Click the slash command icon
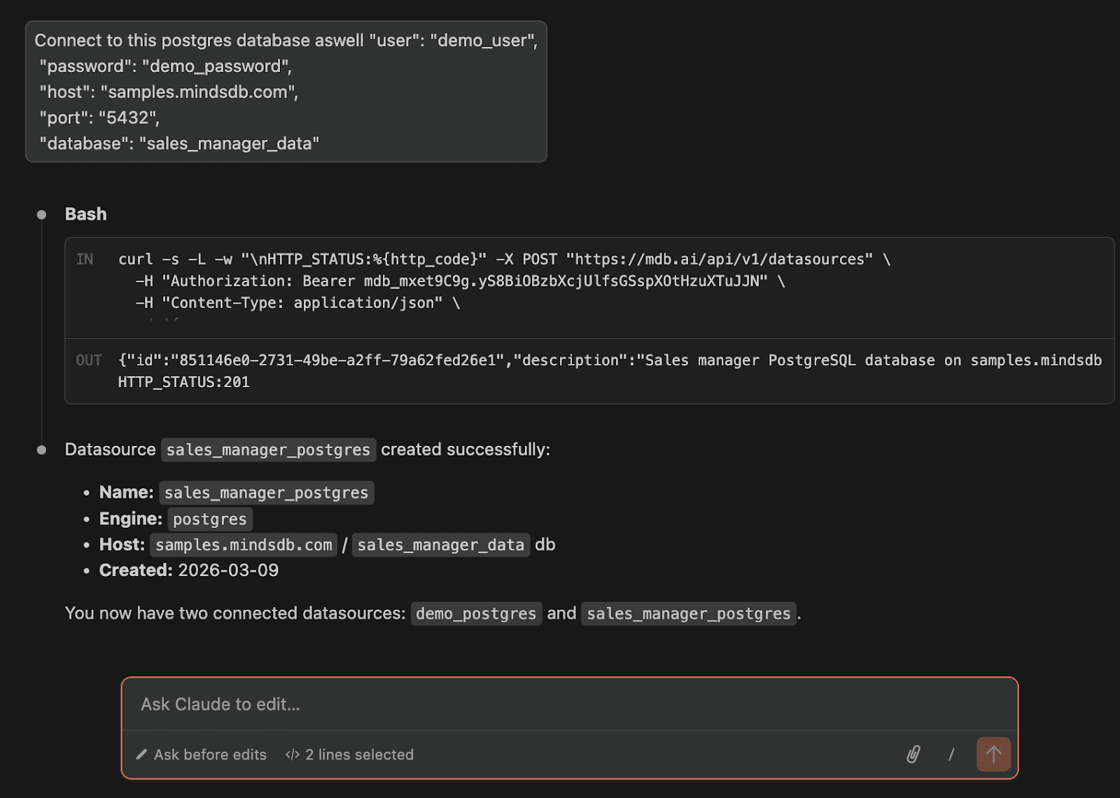 [951, 755]
